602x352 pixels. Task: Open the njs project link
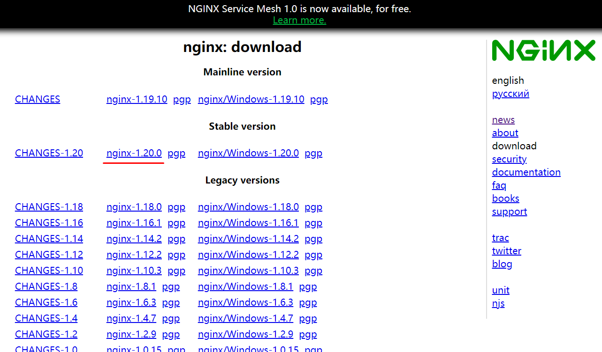498,303
